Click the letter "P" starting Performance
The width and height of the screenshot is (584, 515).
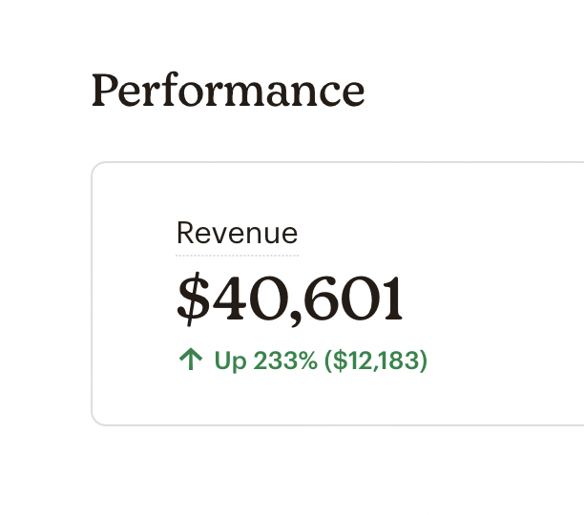point(104,91)
